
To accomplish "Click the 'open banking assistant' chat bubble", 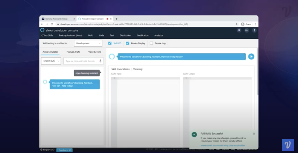I will tap(87, 73).
